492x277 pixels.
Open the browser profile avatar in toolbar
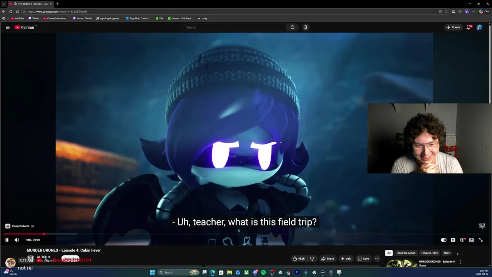click(x=467, y=12)
